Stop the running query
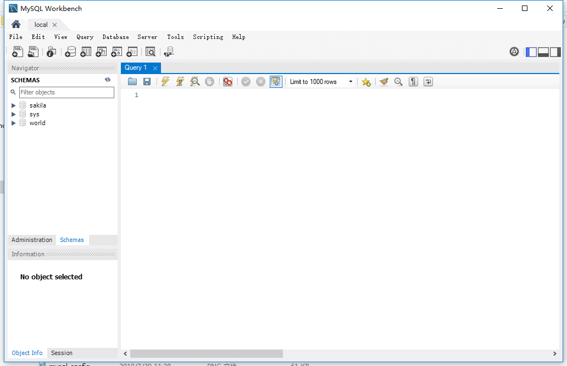Image resolution: width=567 pixels, height=366 pixels. click(209, 82)
